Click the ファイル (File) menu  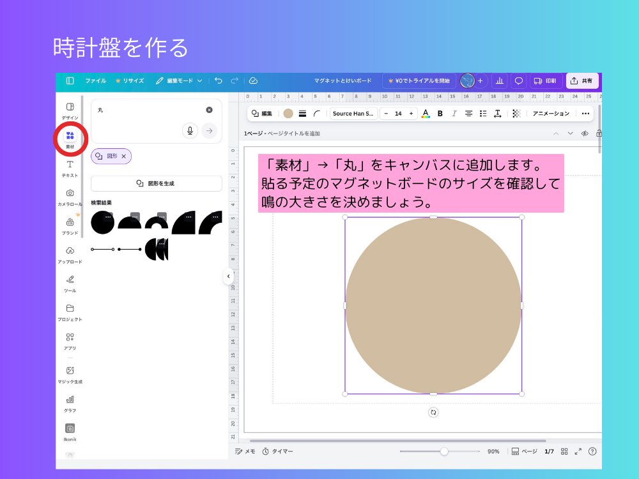[96, 80]
